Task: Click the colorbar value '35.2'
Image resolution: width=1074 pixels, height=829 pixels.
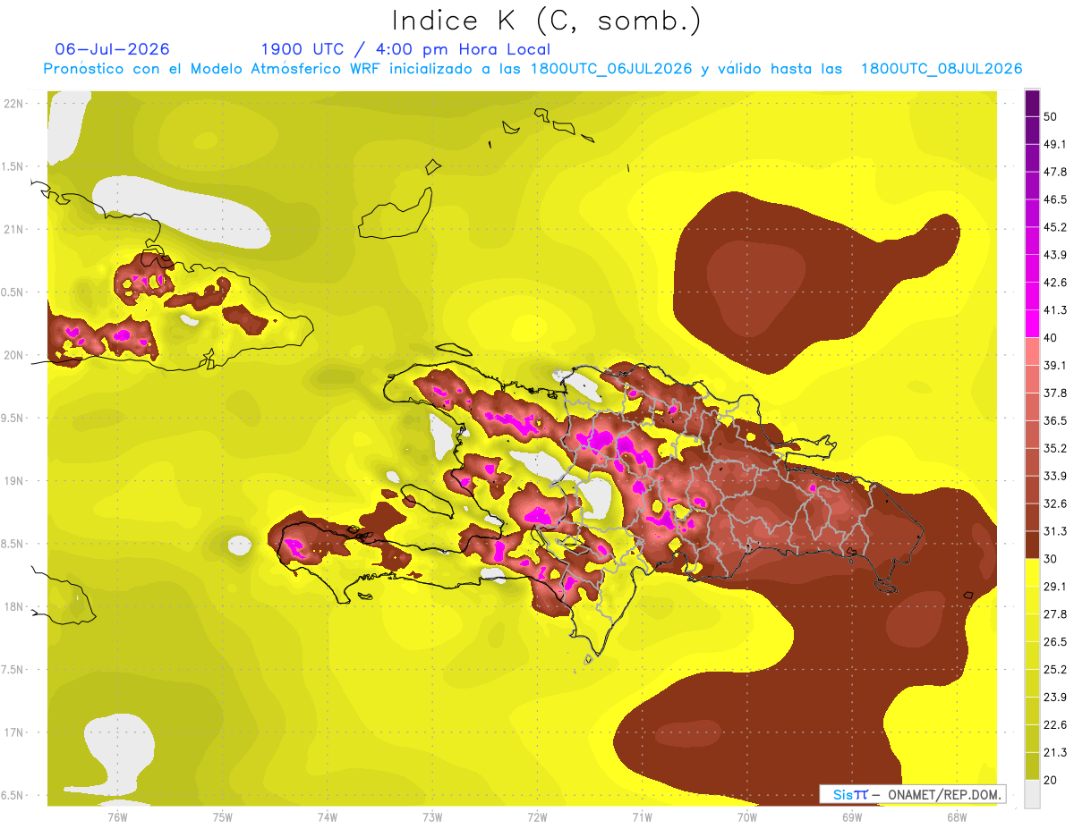Action: [1055, 448]
